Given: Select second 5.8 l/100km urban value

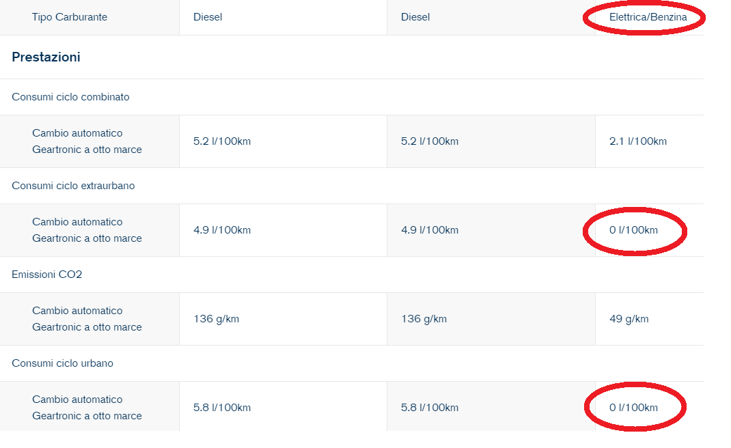Looking at the screenshot, I should click(429, 408).
